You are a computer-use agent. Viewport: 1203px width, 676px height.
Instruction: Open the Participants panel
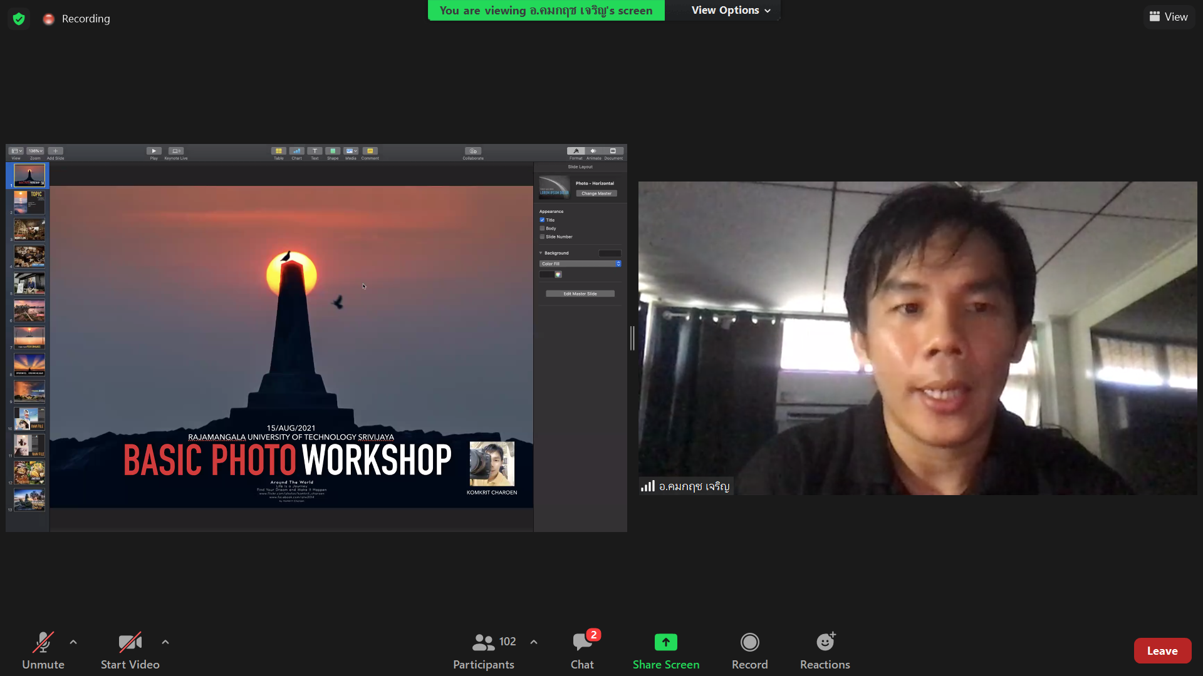click(484, 650)
